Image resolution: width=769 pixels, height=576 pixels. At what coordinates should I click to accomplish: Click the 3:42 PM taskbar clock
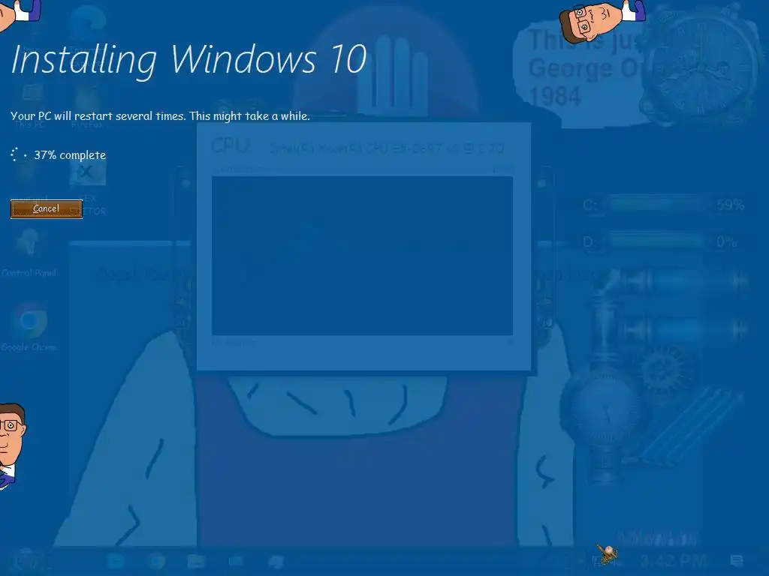coord(673,560)
